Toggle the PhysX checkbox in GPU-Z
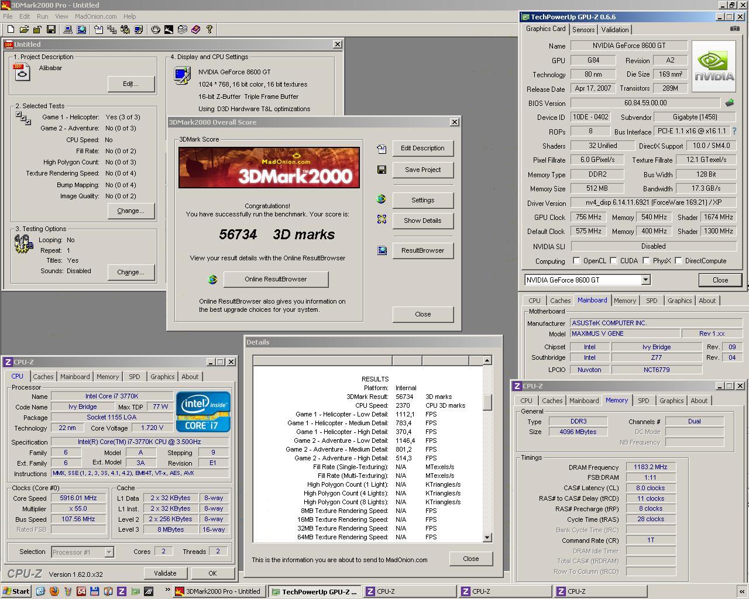 pyautogui.click(x=646, y=261)
